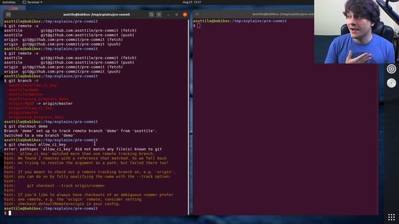Maximize the left terminal window
The height and width of the screenshot is (224, 399).
click(176, 14)
